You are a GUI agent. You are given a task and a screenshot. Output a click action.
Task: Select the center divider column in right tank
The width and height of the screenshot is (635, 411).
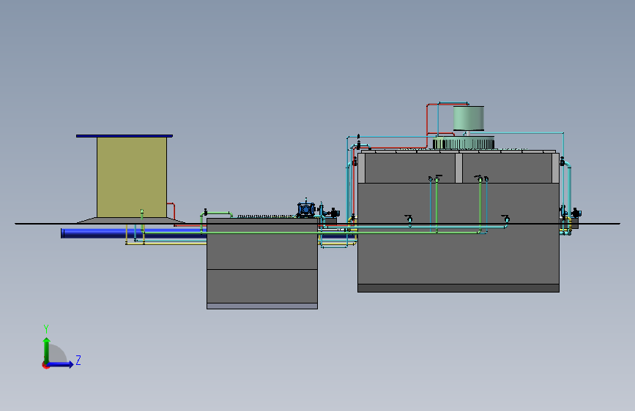458,168
